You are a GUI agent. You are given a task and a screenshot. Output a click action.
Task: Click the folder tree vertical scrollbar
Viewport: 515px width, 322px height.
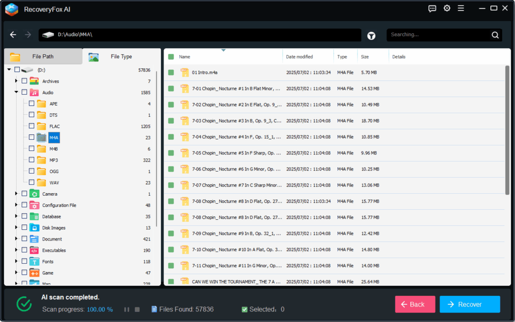157,148
